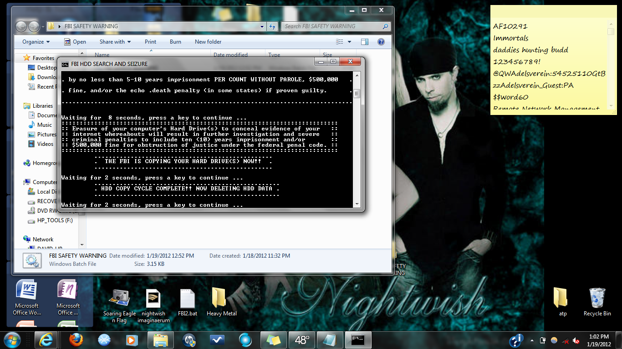622x349 pixels.
Task: Click the Sticky Notes taskbar button
Action: pos(274,340)
